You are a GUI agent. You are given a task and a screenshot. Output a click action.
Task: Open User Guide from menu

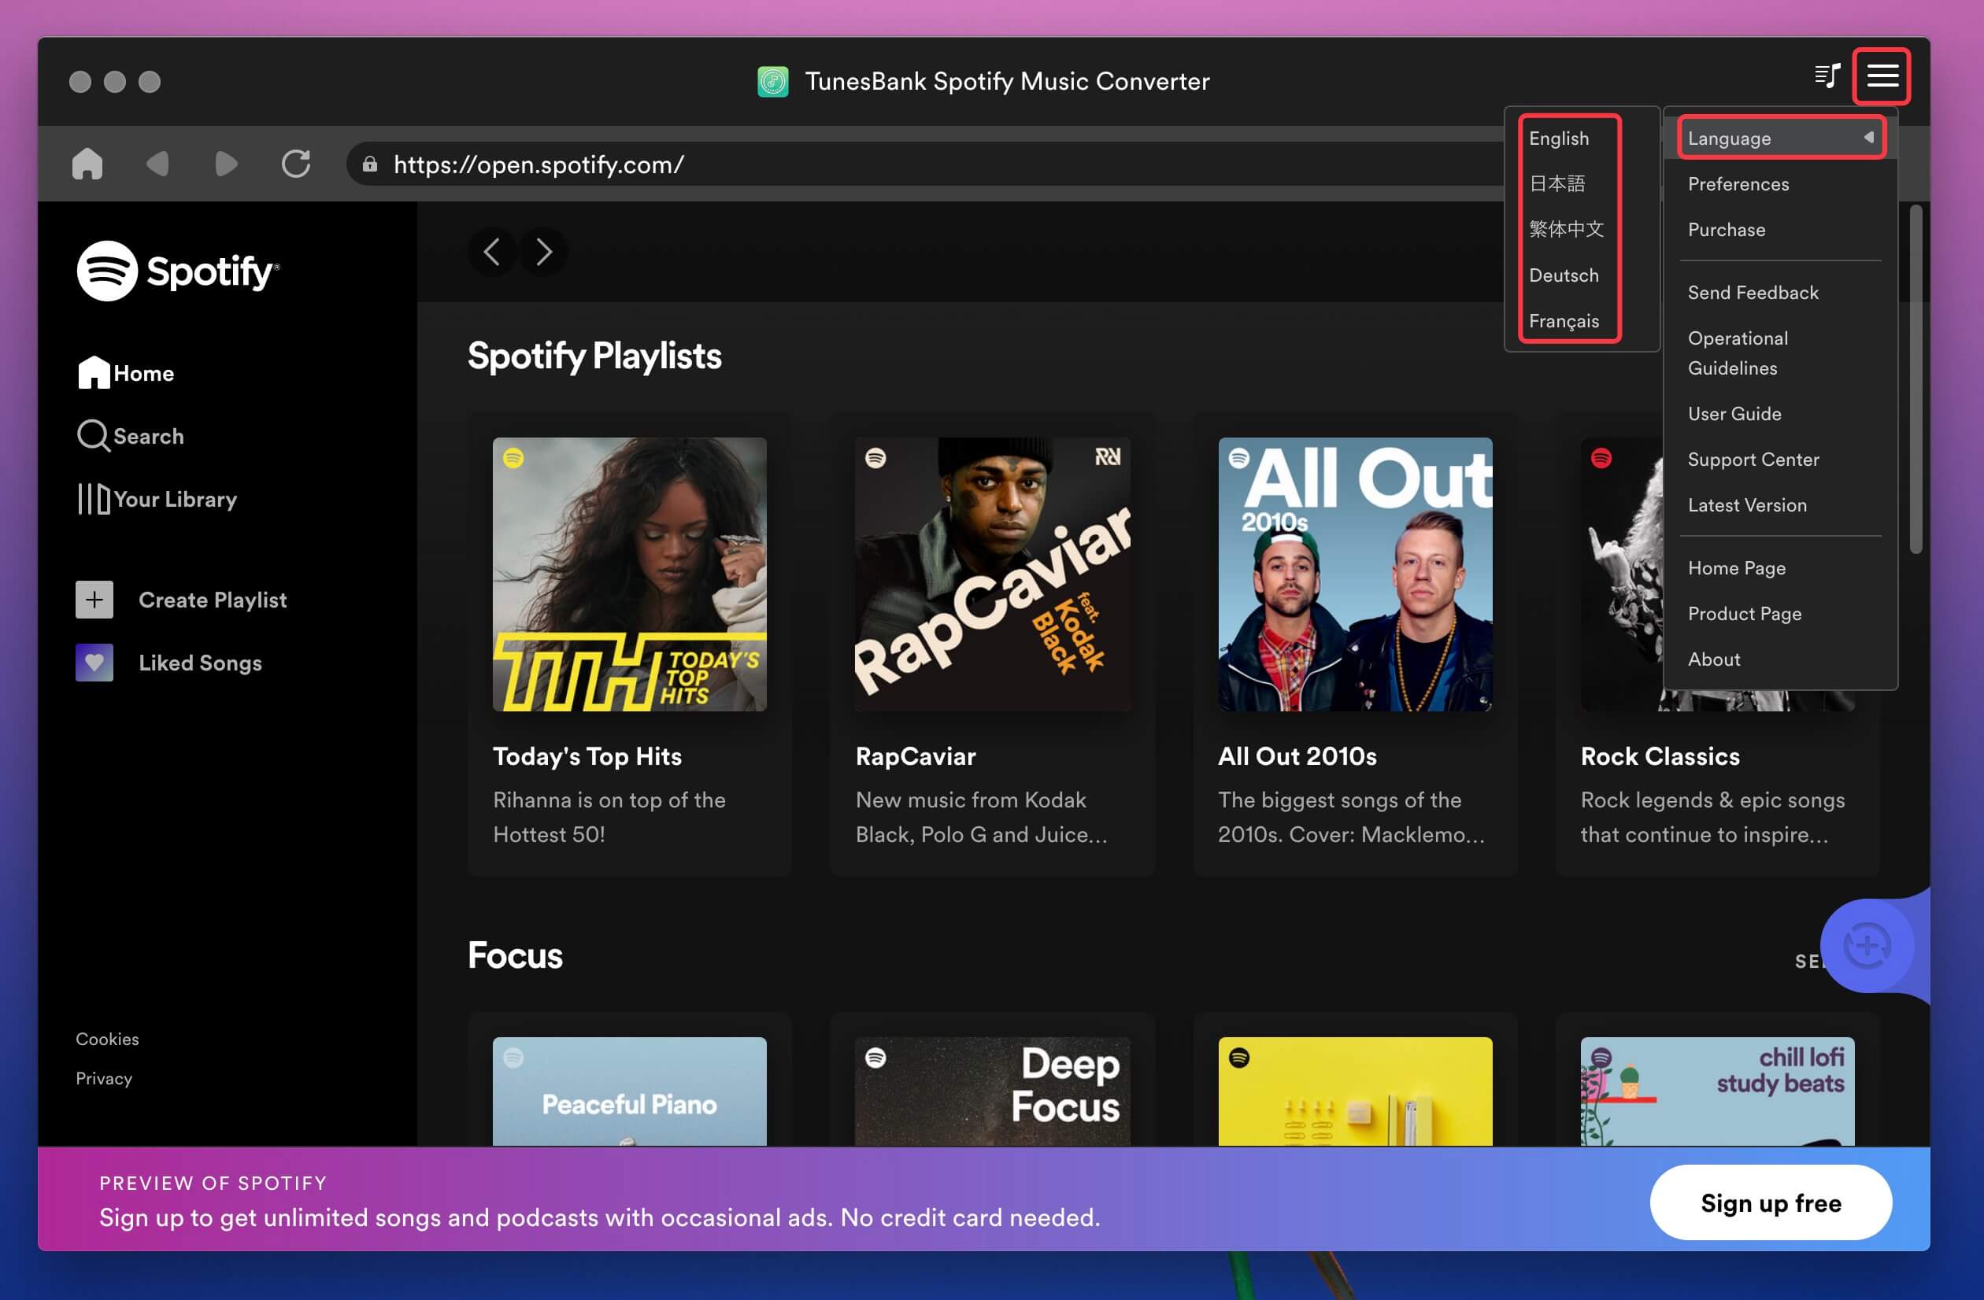(x=1734, y=413)
